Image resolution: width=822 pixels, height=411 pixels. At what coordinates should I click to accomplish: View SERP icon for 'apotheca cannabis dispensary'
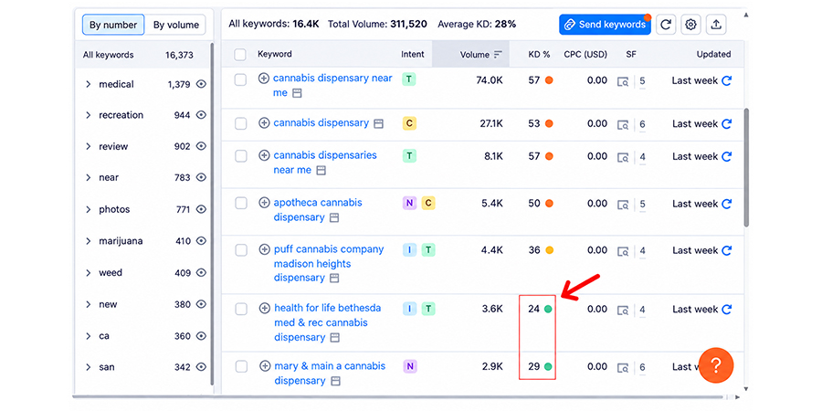[623, 205]
